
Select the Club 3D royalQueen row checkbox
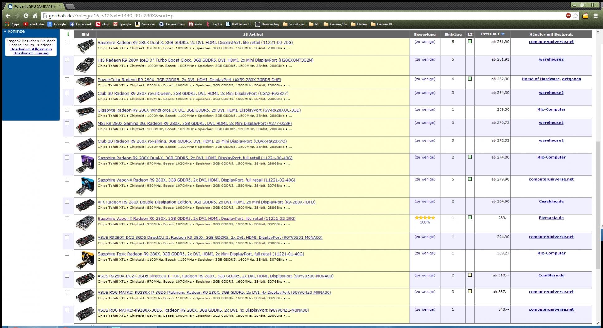[67, 93]
